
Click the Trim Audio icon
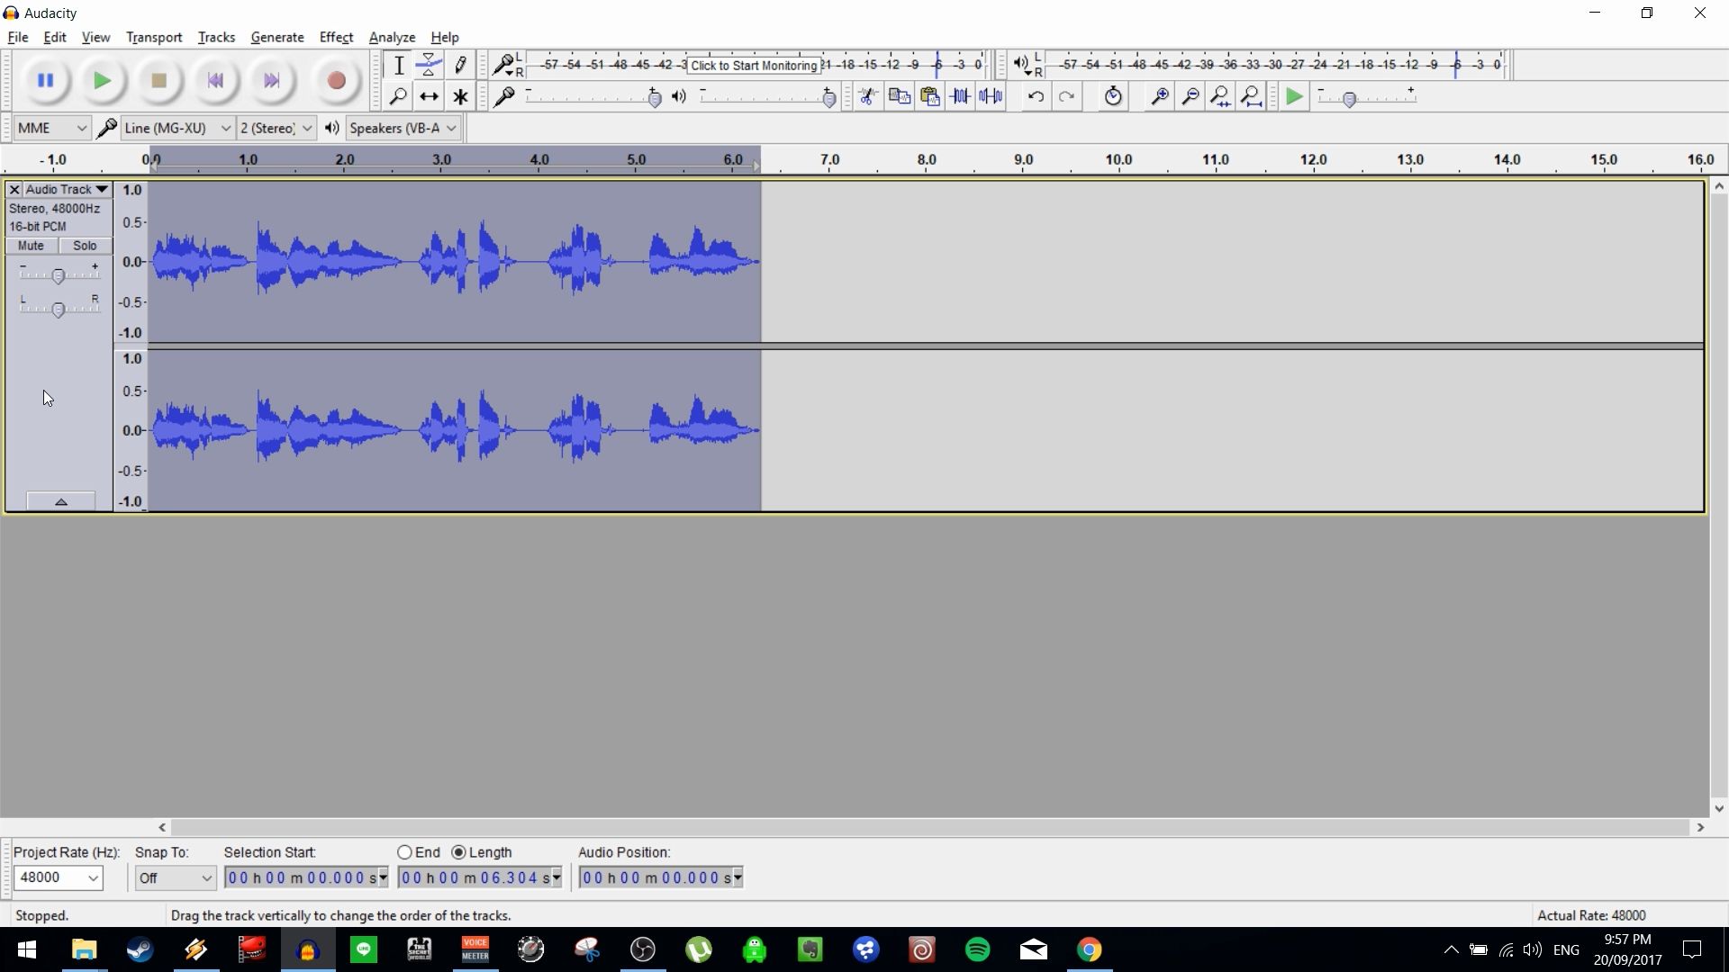click(x=960, y=96)
